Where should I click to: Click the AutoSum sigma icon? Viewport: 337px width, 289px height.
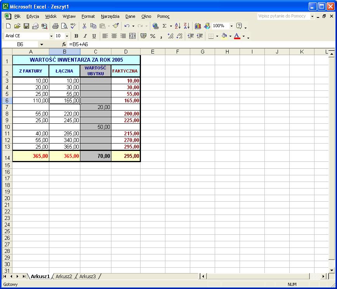point(164,26)
